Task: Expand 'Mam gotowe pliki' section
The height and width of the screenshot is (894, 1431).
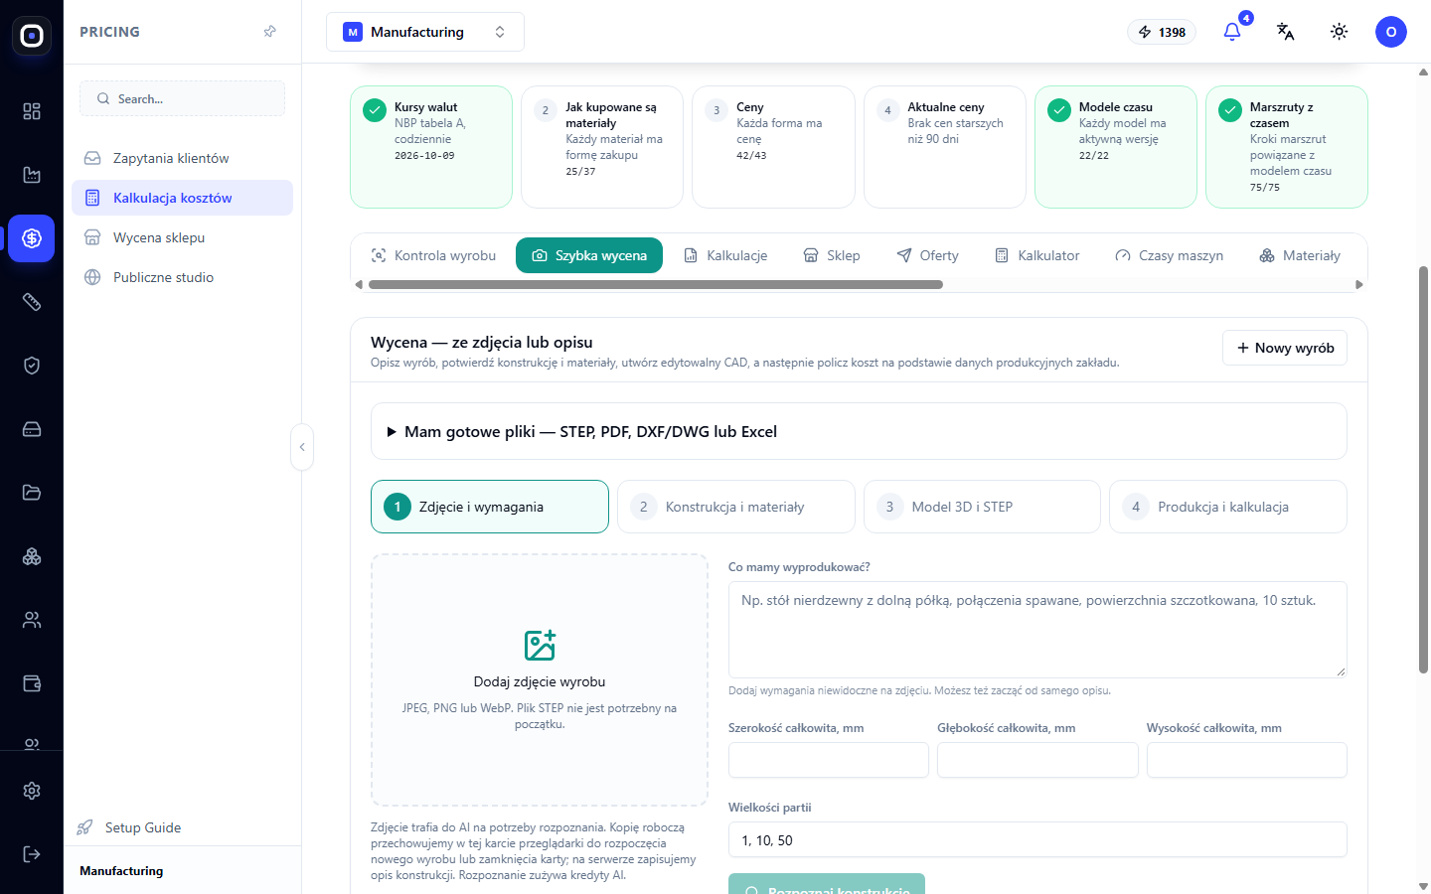Action: coord(859,431)
